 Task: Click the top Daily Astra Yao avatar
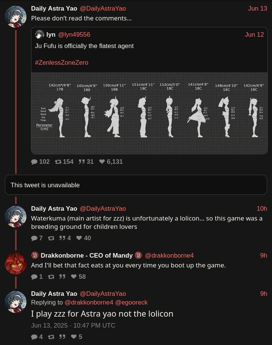pos(15,17)
